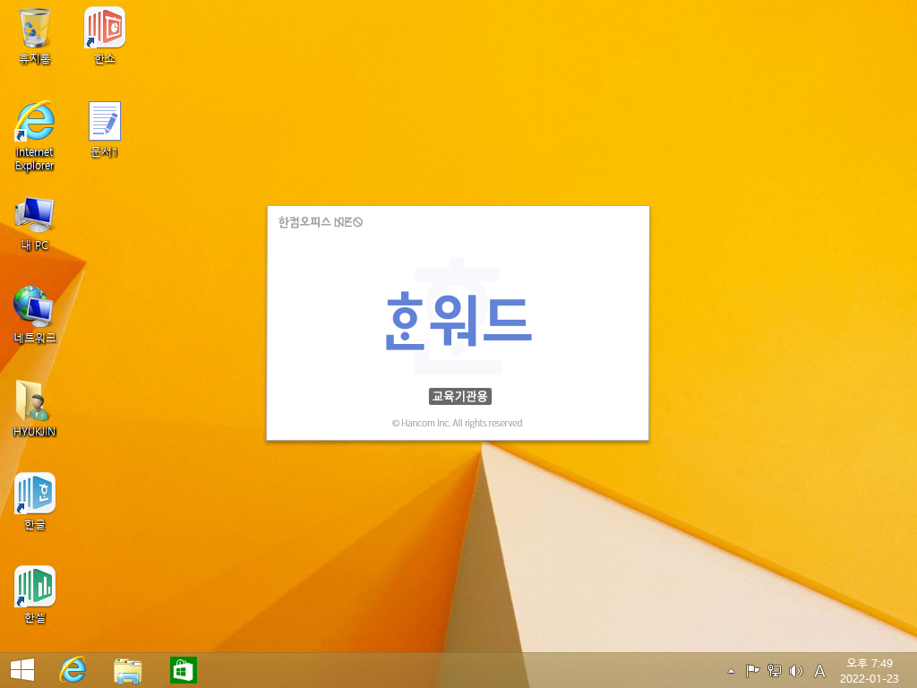Open the Windows Store taskbar icon
917x688 pixels.
pos(183,670)
